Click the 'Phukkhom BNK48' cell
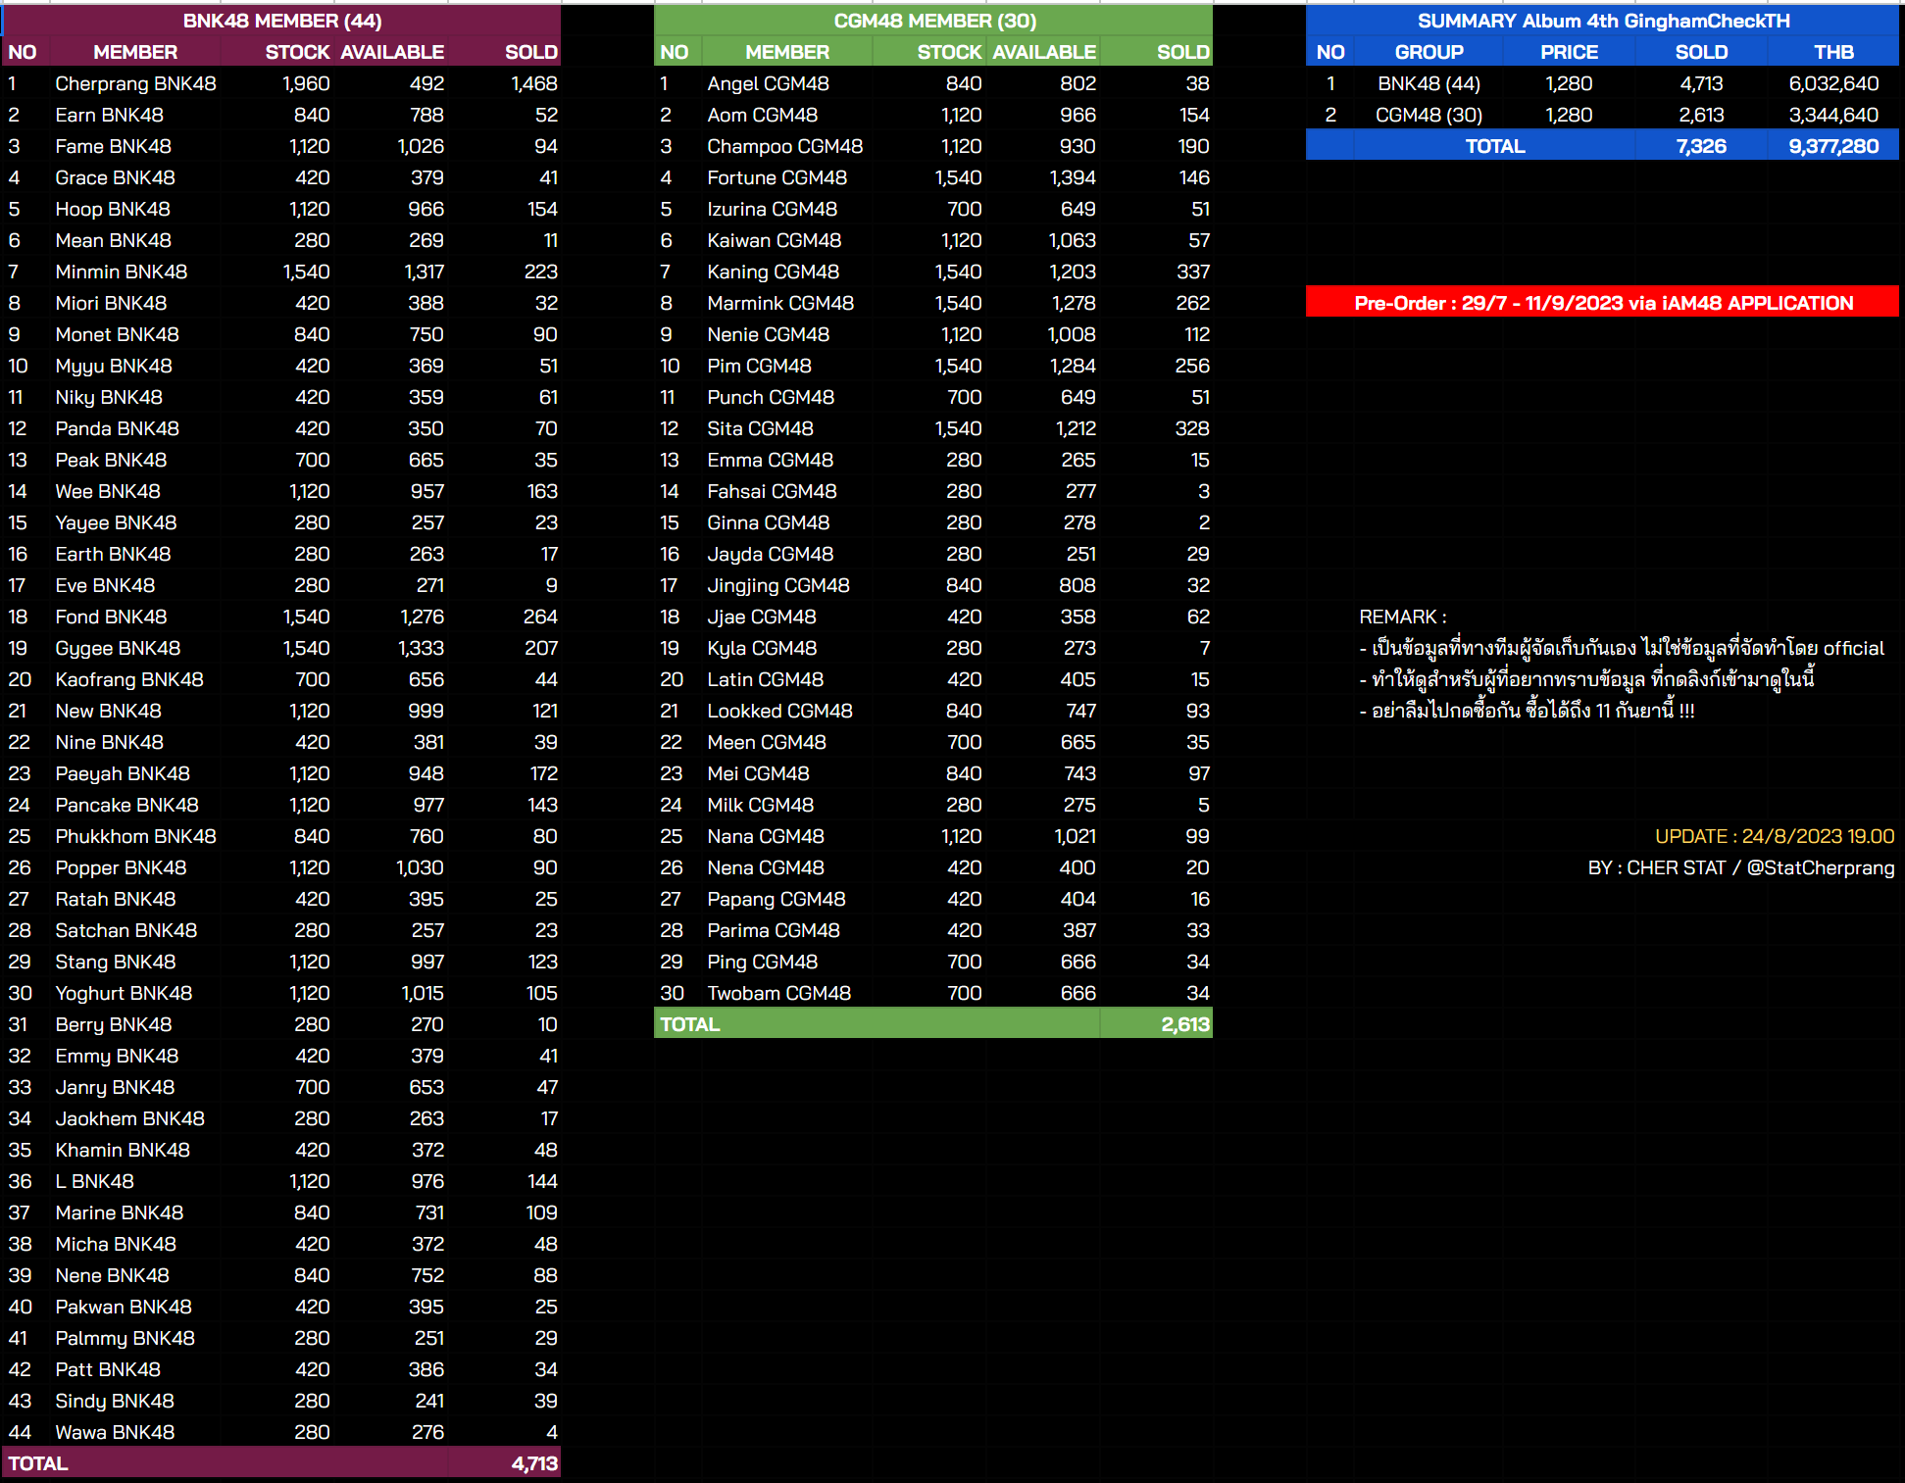 135,836
